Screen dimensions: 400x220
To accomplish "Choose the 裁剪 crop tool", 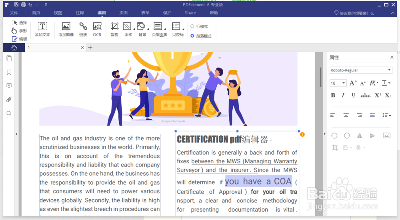I will 114,29.
